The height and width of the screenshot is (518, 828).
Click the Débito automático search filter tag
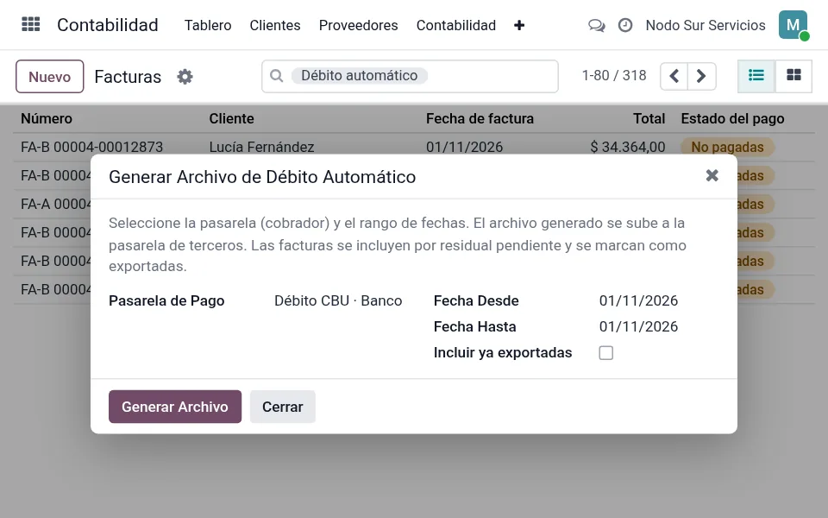click(360, 76)
